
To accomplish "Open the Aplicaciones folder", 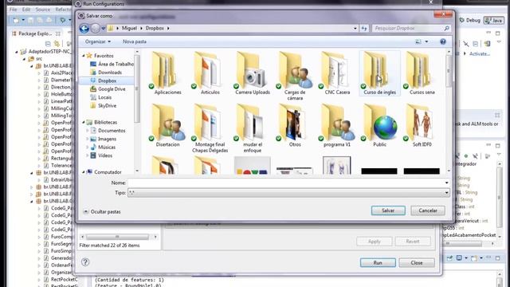I will point(167,73).
